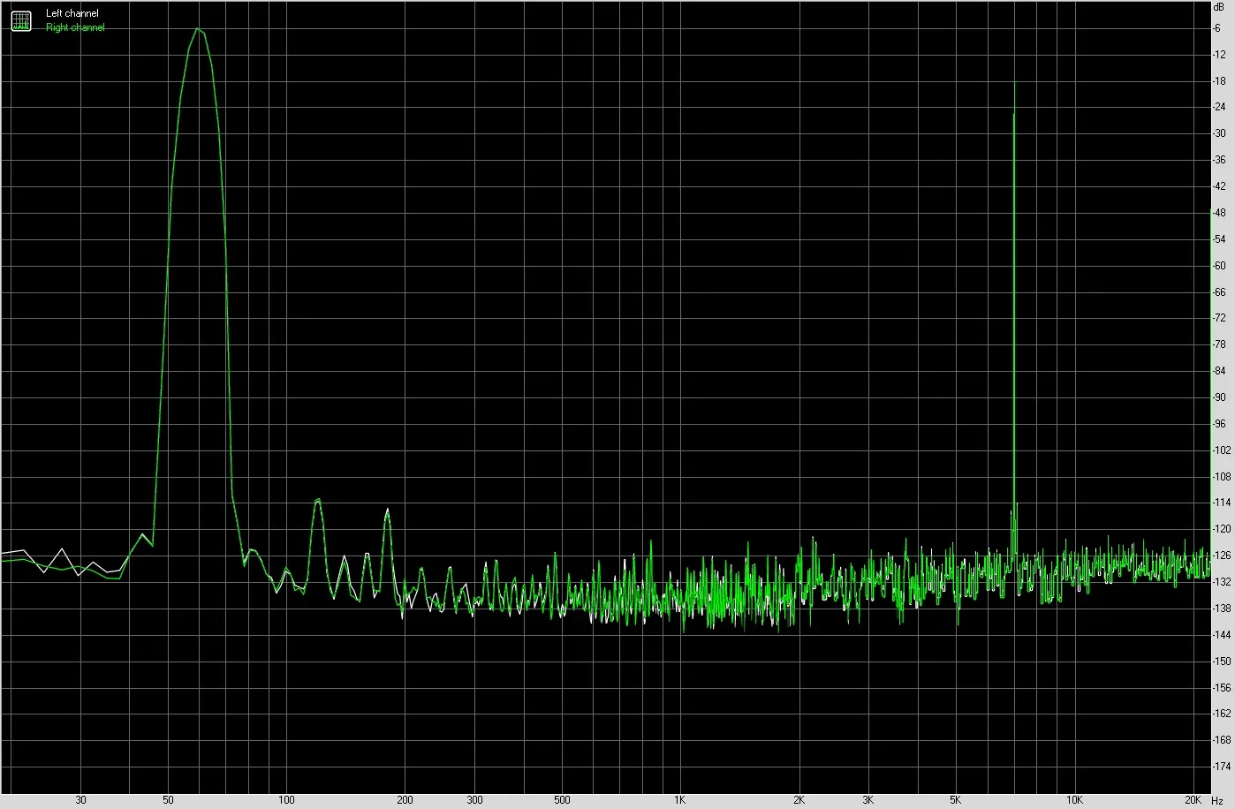Viewport: 1235px width, 809px height.
Task: Click the -174 dB scale label
Action: pos(1222,767)
